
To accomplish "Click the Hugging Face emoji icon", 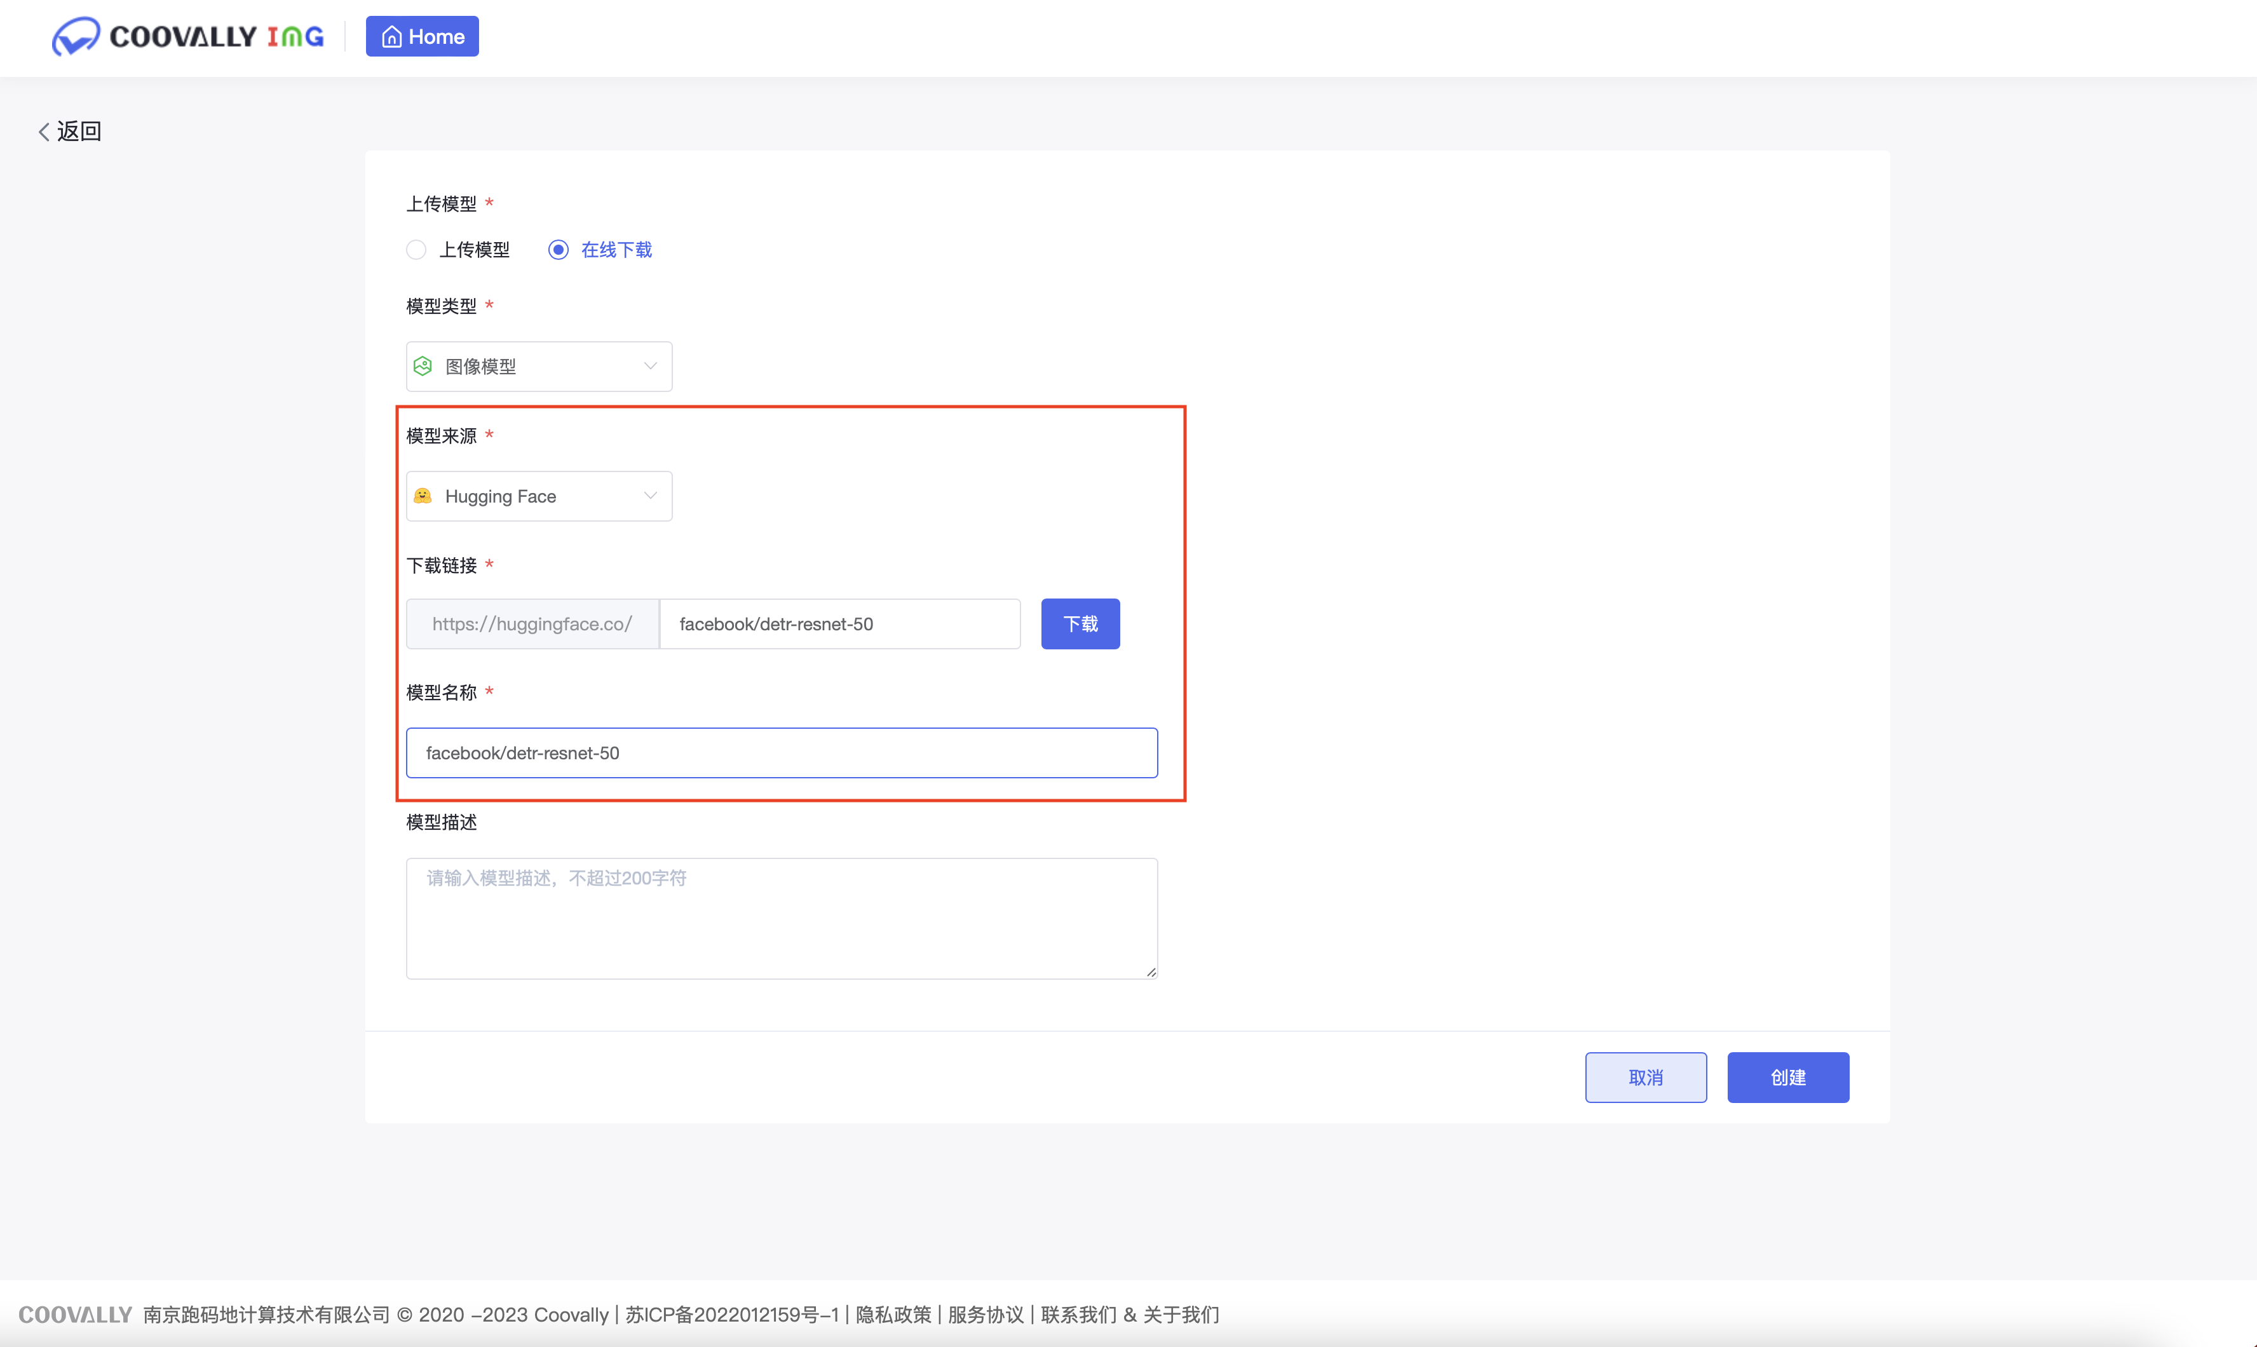I will click(423, 496).
